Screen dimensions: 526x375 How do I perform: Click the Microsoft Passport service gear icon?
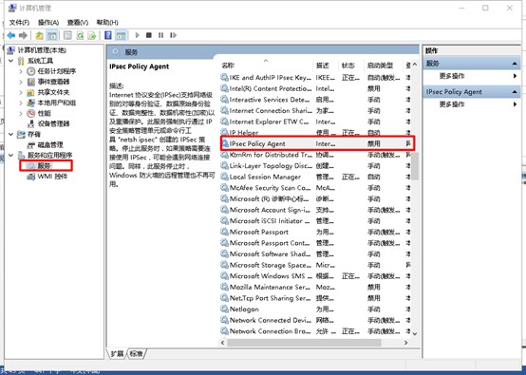click(x=224, y=232)
